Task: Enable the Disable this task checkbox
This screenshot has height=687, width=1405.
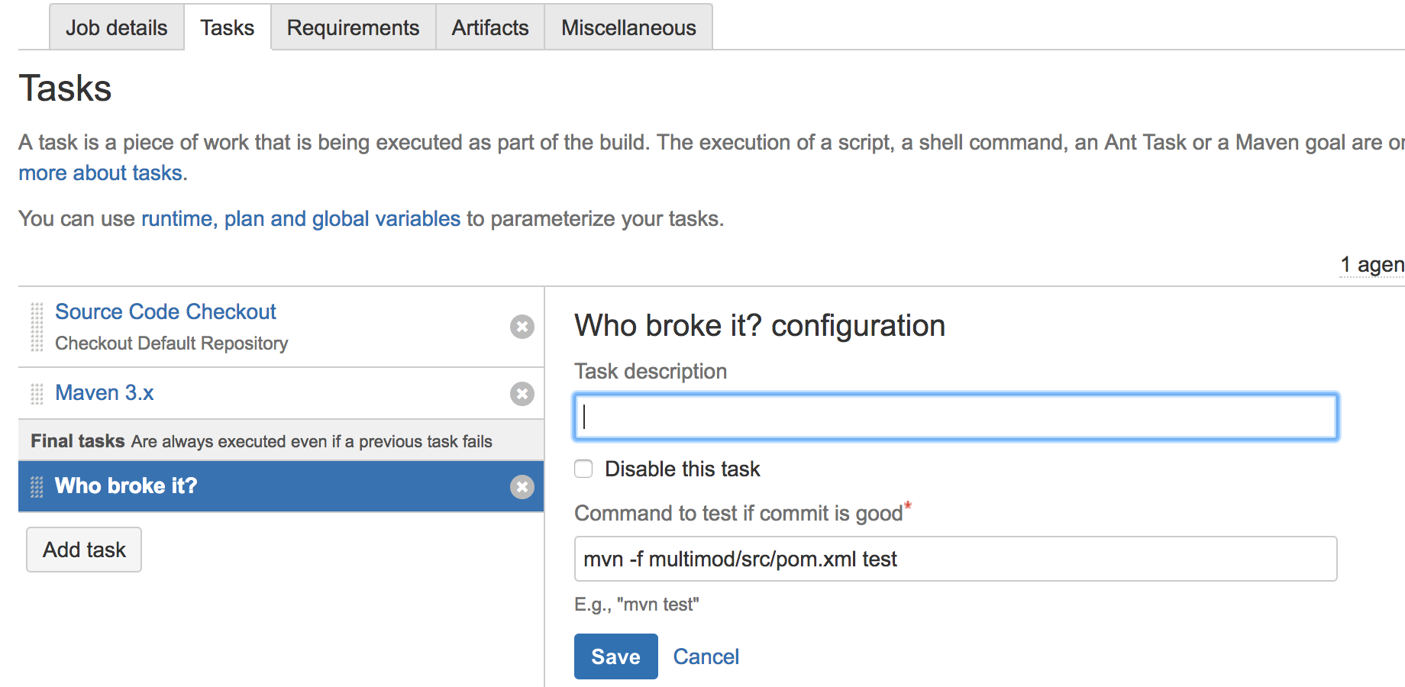Action: 583,469
